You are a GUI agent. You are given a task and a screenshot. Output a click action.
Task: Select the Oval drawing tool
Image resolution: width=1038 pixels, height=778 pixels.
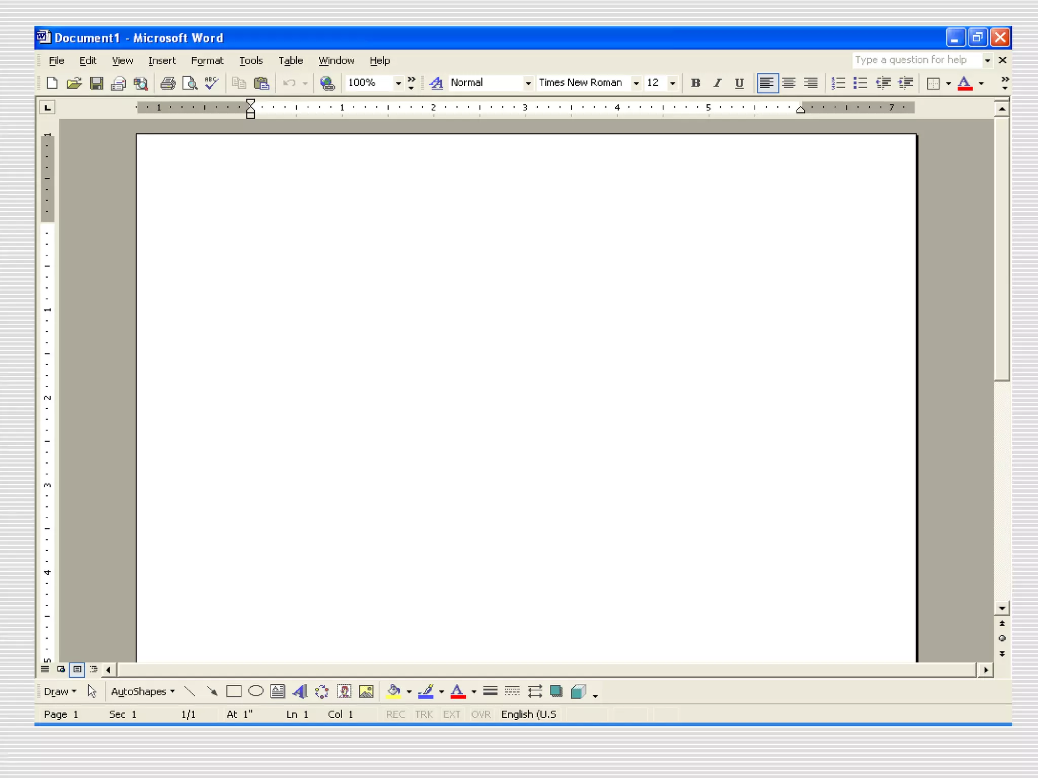[256, 691]
